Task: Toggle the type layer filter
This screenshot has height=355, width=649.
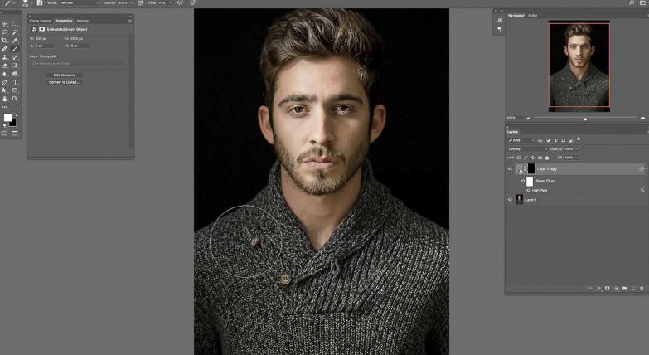Action: [x=556, y=140]
